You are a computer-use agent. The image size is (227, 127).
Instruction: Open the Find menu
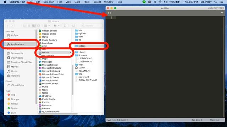(x=60, y=2)
